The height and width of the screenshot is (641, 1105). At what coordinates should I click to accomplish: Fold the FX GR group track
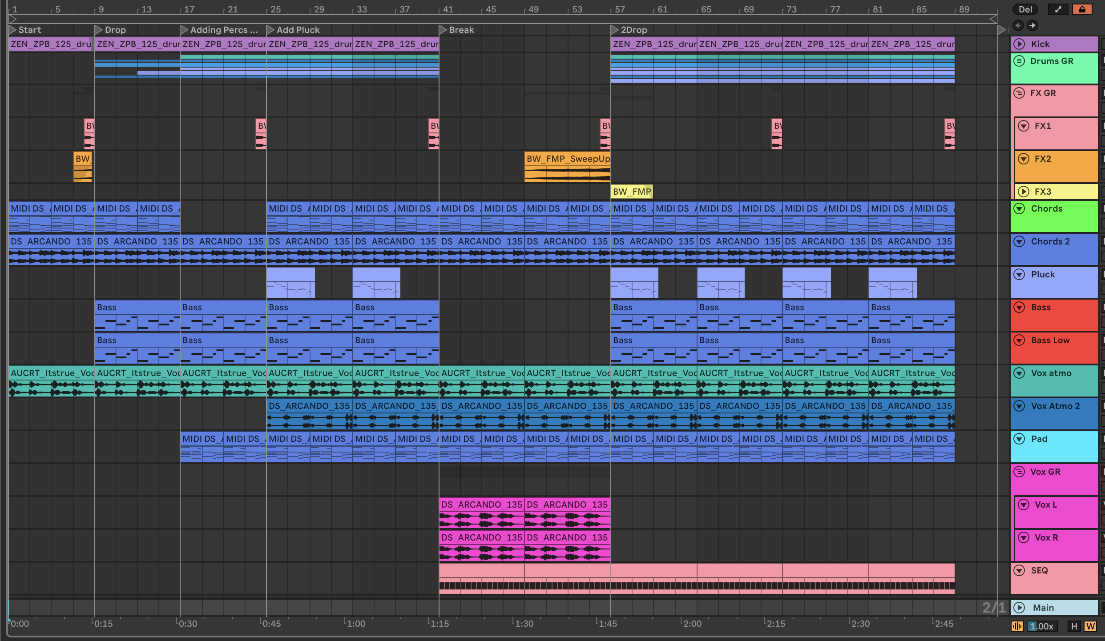click(1019, 93)
